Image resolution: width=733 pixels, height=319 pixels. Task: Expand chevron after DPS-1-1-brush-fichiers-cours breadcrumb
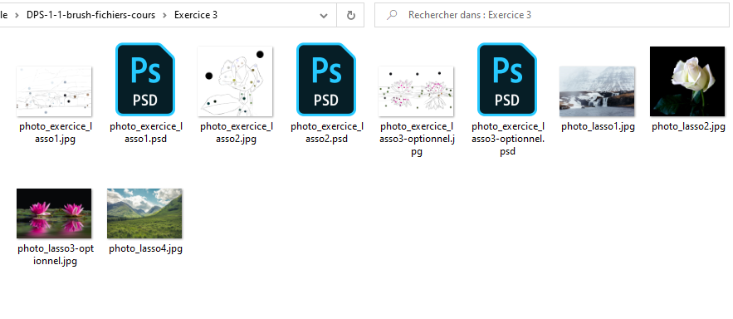(x=164, y=16)
